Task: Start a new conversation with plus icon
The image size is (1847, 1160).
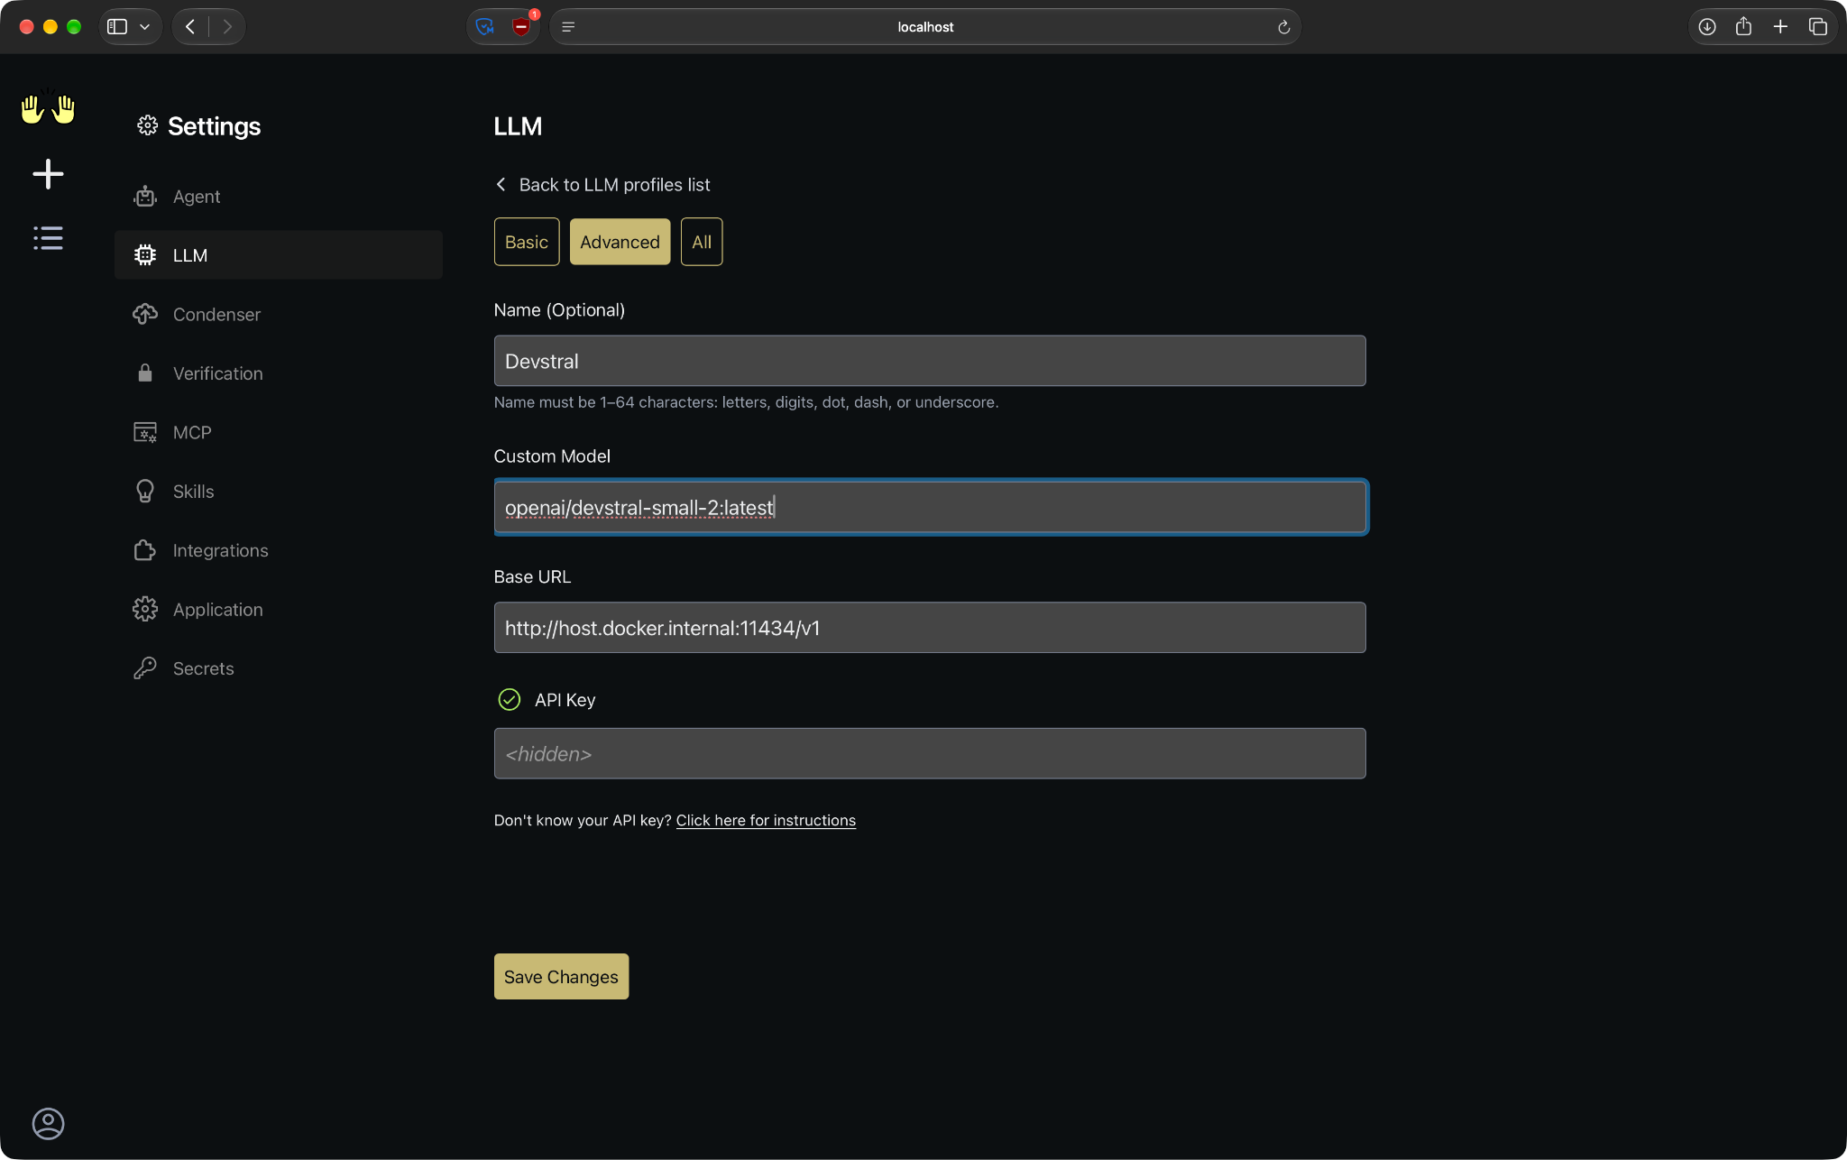Action: 48,174
